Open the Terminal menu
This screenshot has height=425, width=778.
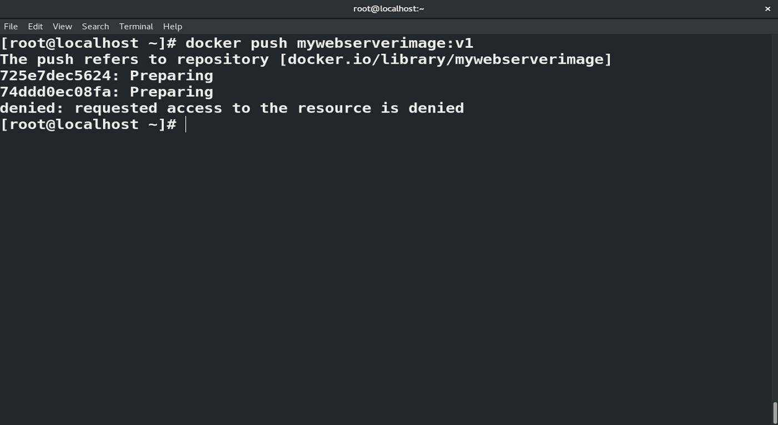coord(136,26)
